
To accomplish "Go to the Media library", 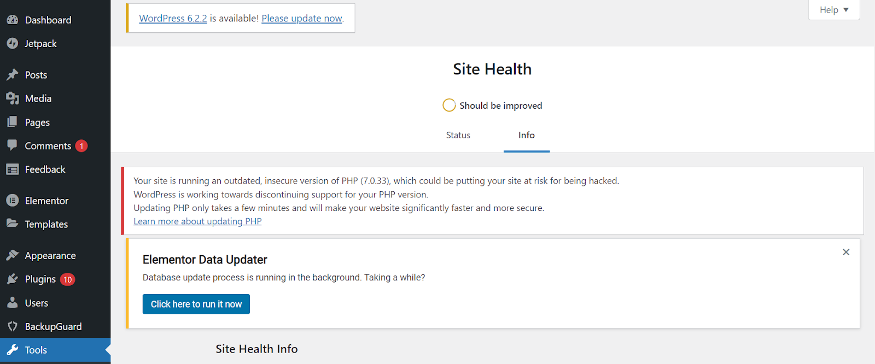I will [37, 98].
